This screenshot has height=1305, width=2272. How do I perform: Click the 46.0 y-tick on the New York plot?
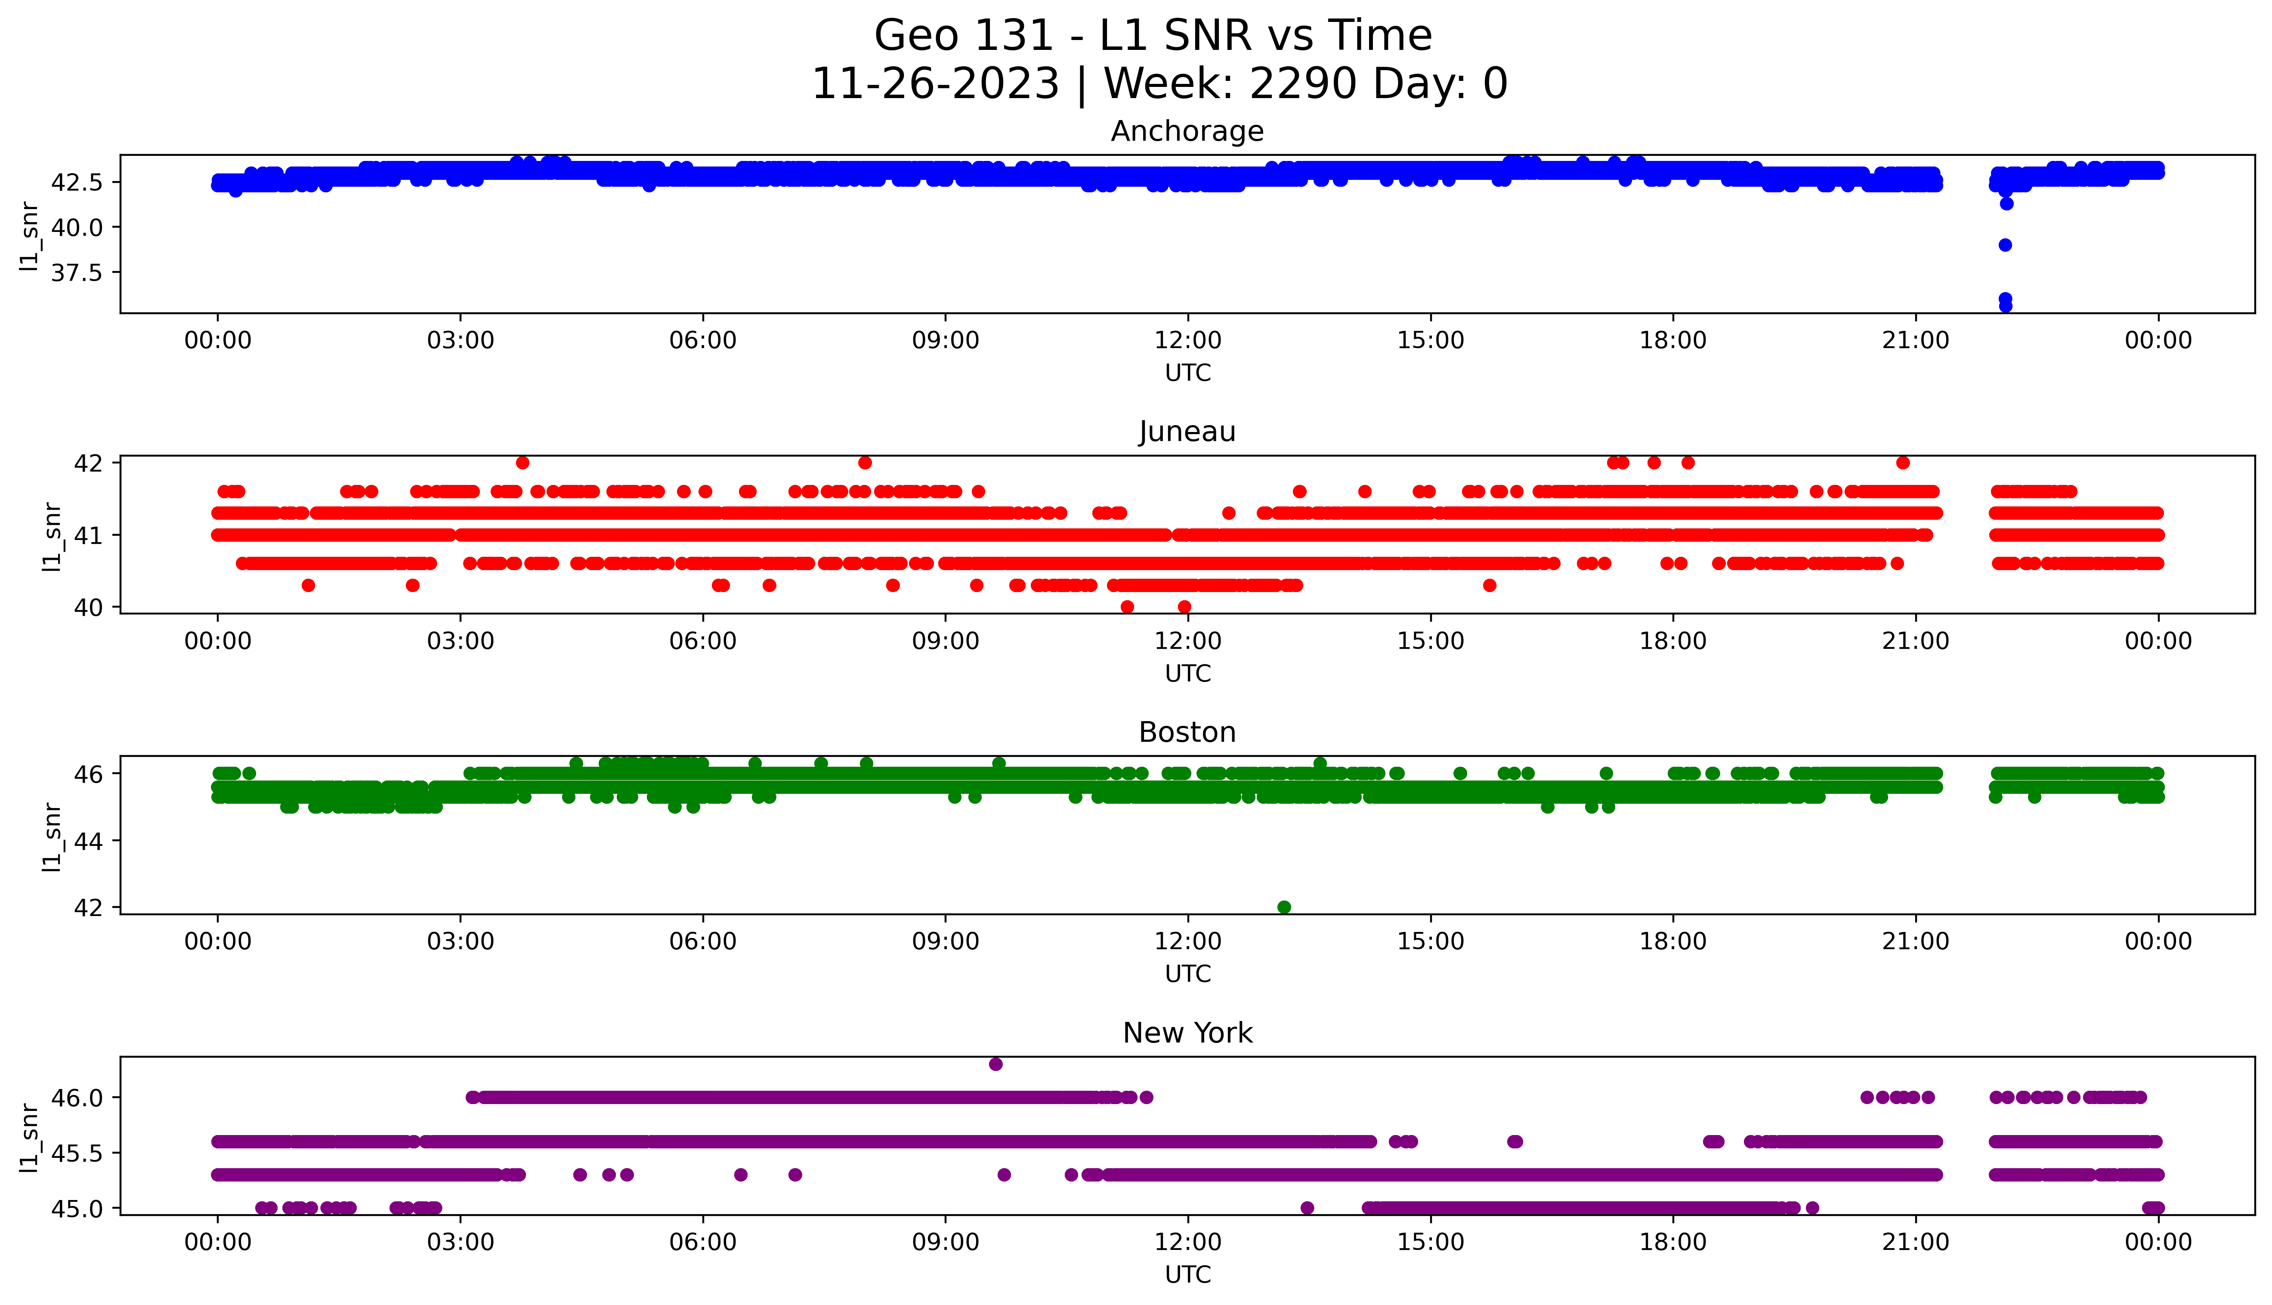[77, 1098]
